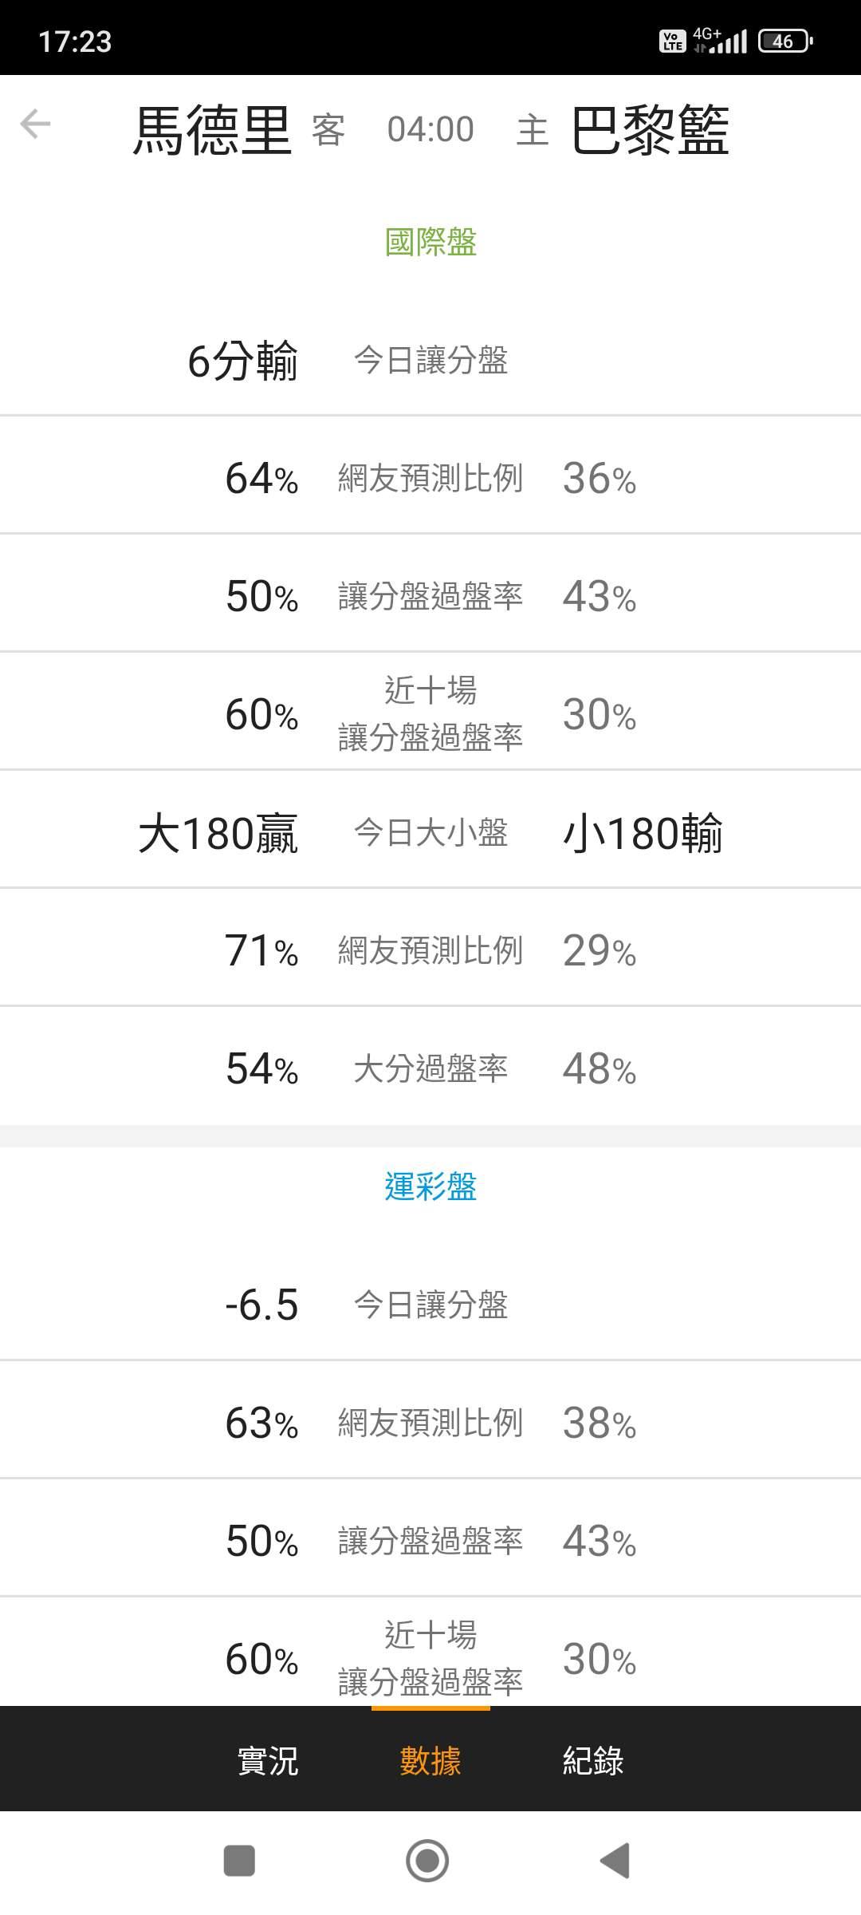Tap the 大分過盤率 row label
Viewport: 861px width, 1915px height.
pyautogui.click(x=431, y=1068)
